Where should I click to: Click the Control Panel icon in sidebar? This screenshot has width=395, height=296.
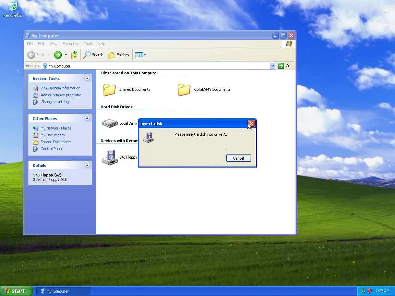(x=36, y=149)
